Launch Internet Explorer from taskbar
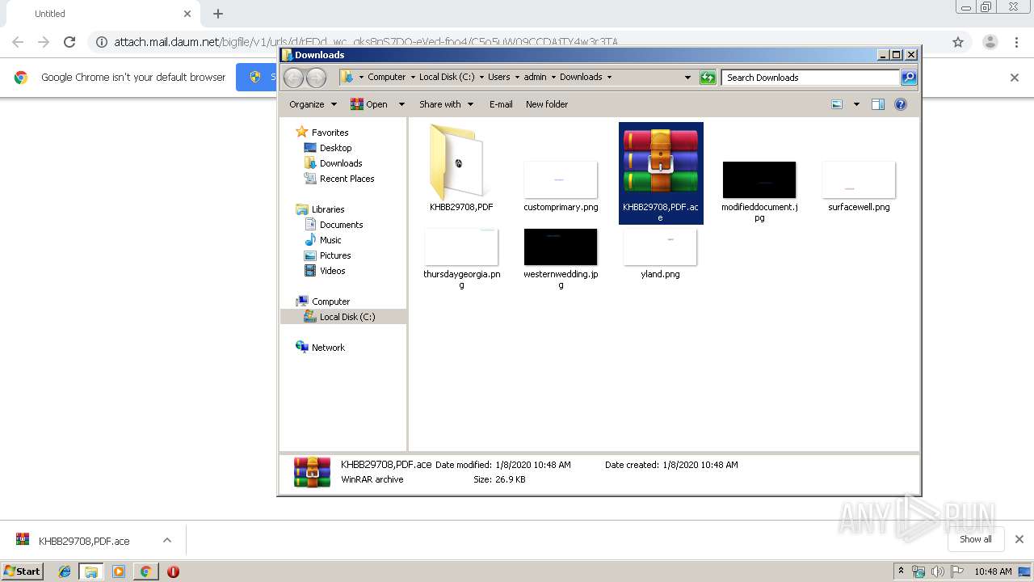Screen dimensions: 1034x582 pos(65,571)
